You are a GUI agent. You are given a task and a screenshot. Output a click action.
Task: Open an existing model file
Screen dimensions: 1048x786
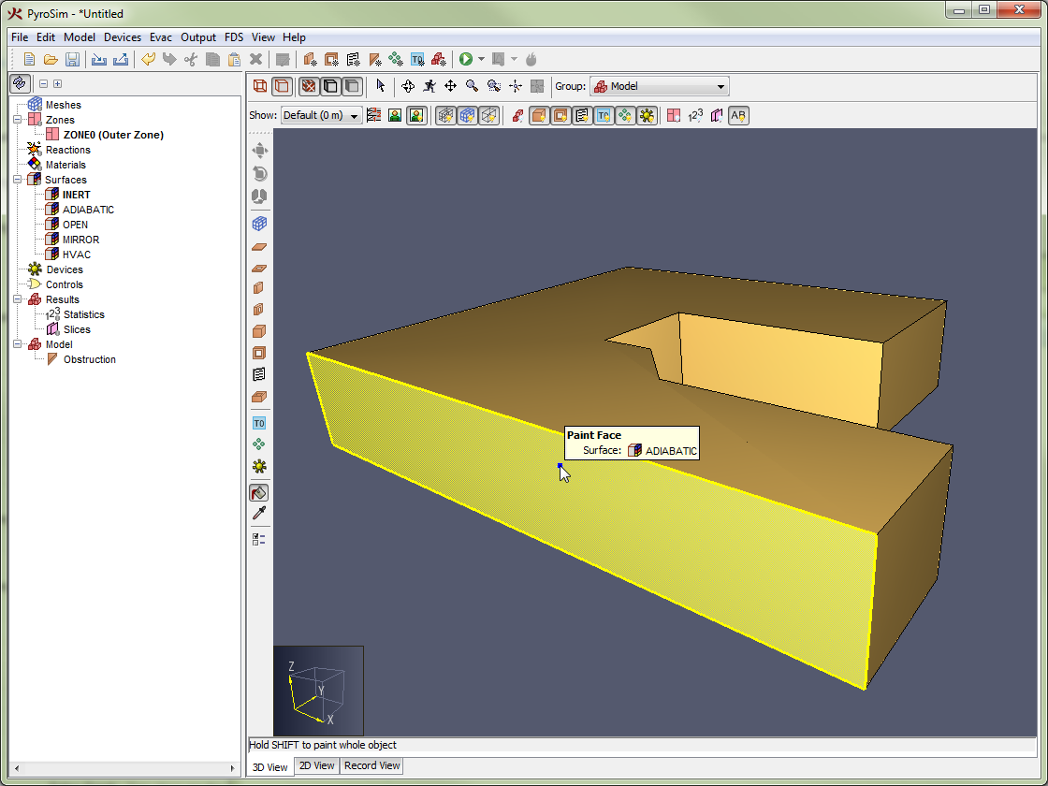click(51, 60)
